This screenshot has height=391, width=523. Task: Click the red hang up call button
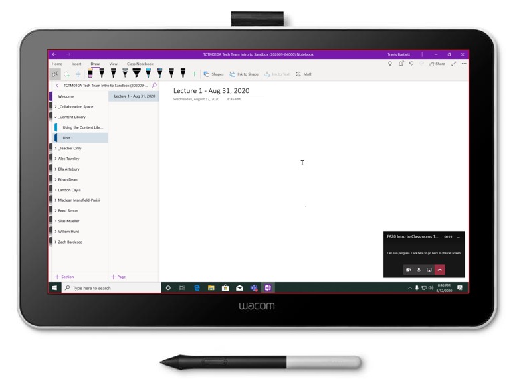click(439, 270)
